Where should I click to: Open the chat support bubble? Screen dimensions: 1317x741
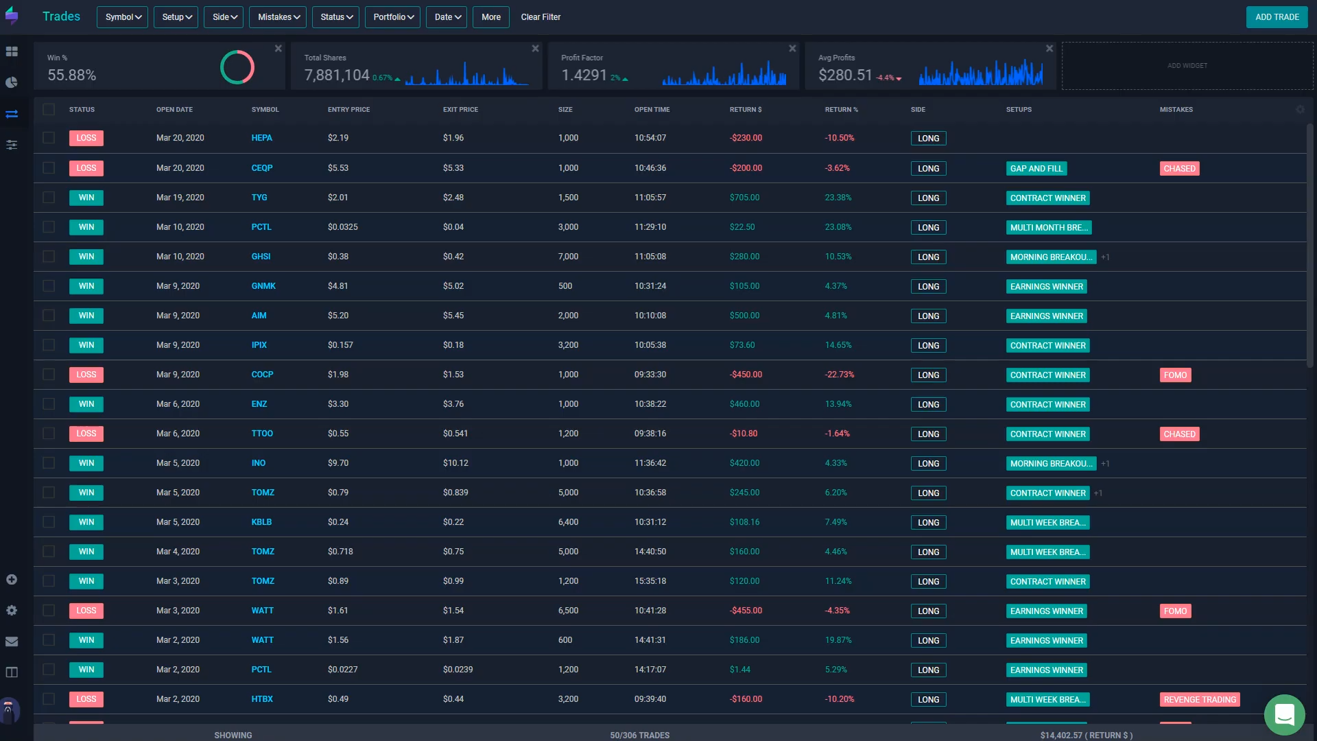pyautogui.click(x=1284, y=714)
